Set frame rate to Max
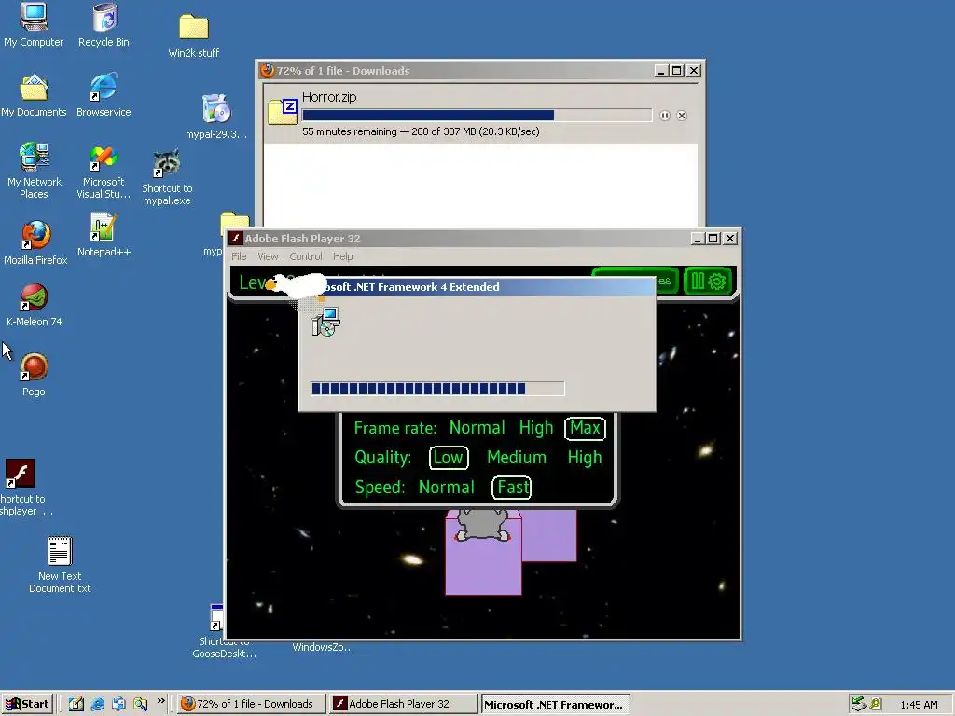Screen dimensions: 955x716 point(585,428)
